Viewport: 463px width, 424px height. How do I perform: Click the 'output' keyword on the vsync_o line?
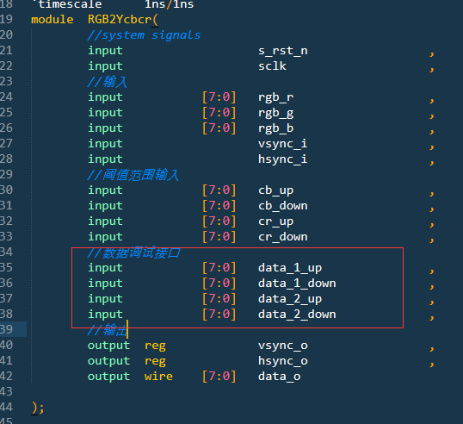pos(108,346)
